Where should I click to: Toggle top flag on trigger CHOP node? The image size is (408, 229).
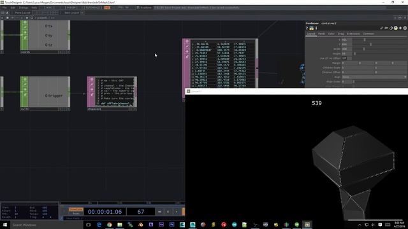25,80
